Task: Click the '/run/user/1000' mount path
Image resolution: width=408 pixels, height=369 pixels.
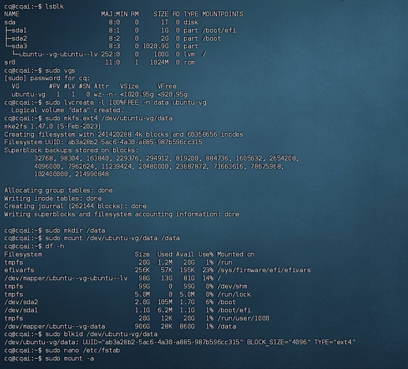Action: click(x=243, y=318)
